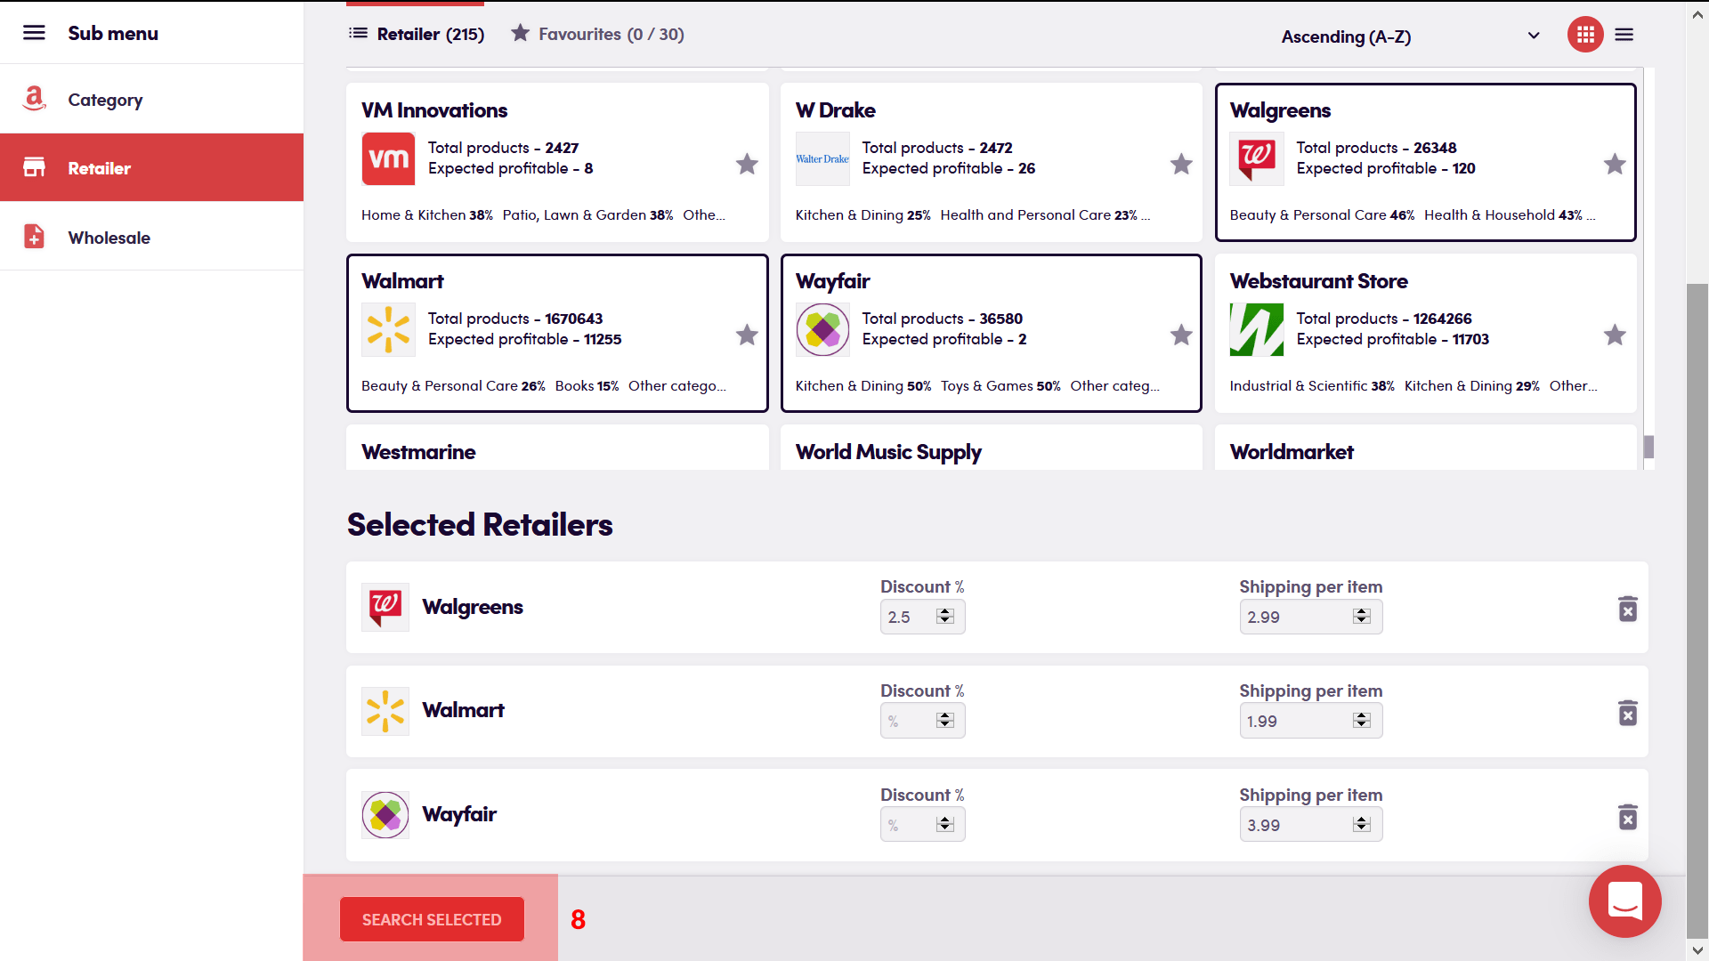Adjust Walgreens shipping per item stepper

1362,616
